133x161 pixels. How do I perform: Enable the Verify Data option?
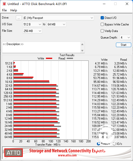(x=102, y=31)
